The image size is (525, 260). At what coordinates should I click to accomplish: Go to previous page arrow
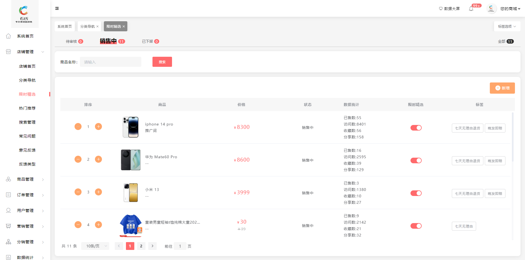pos(119,246)
